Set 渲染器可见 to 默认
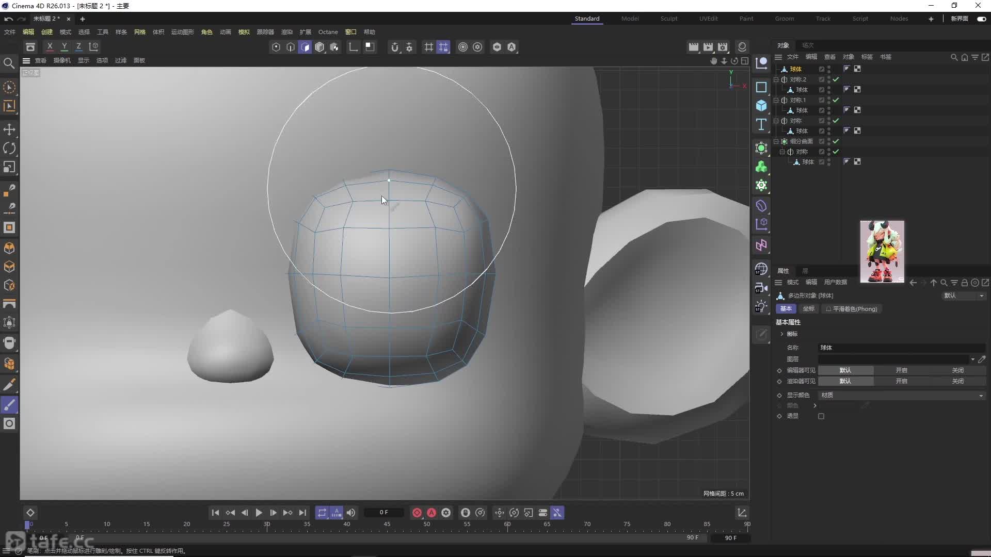This screenshot has height=557, width=991. pos(845,381)
